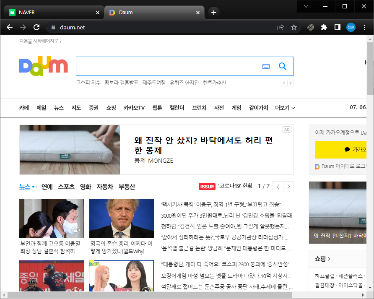The width and height of the screenshot is (374, 299).
Task: Open 카페 in the service menu
Action: (x=24, y=108)
